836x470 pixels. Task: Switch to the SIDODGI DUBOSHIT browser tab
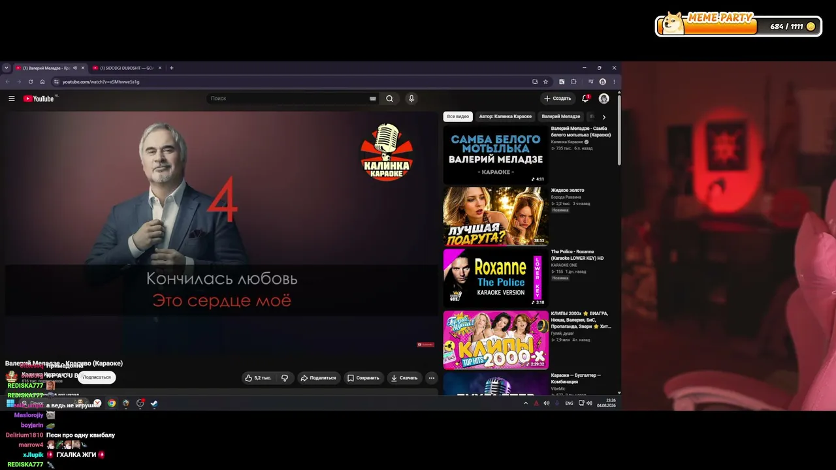tap(127, 68)
